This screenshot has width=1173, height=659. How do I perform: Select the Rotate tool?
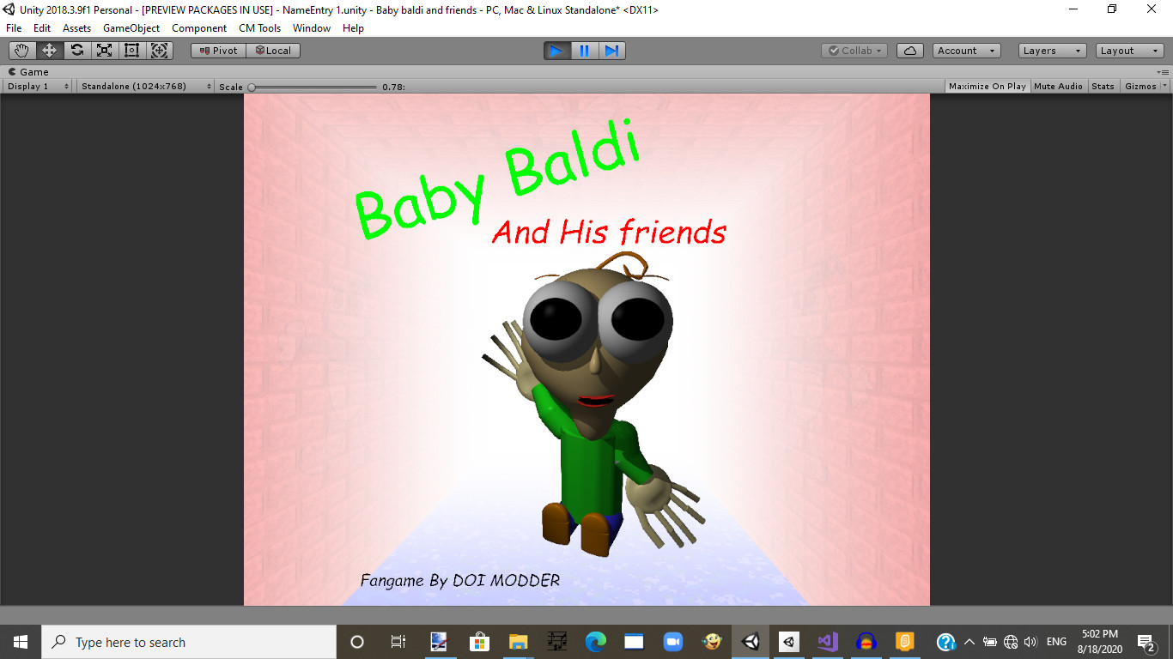point(76,50)
